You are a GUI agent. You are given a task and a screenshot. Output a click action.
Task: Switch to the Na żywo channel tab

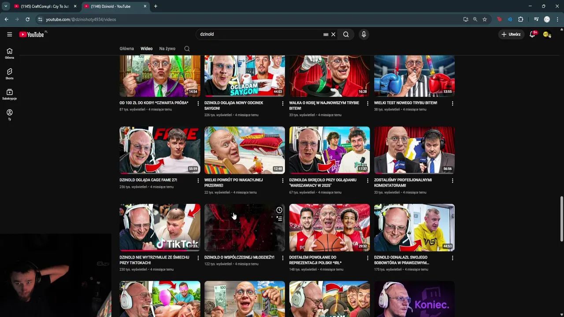[x=167, y=49]
